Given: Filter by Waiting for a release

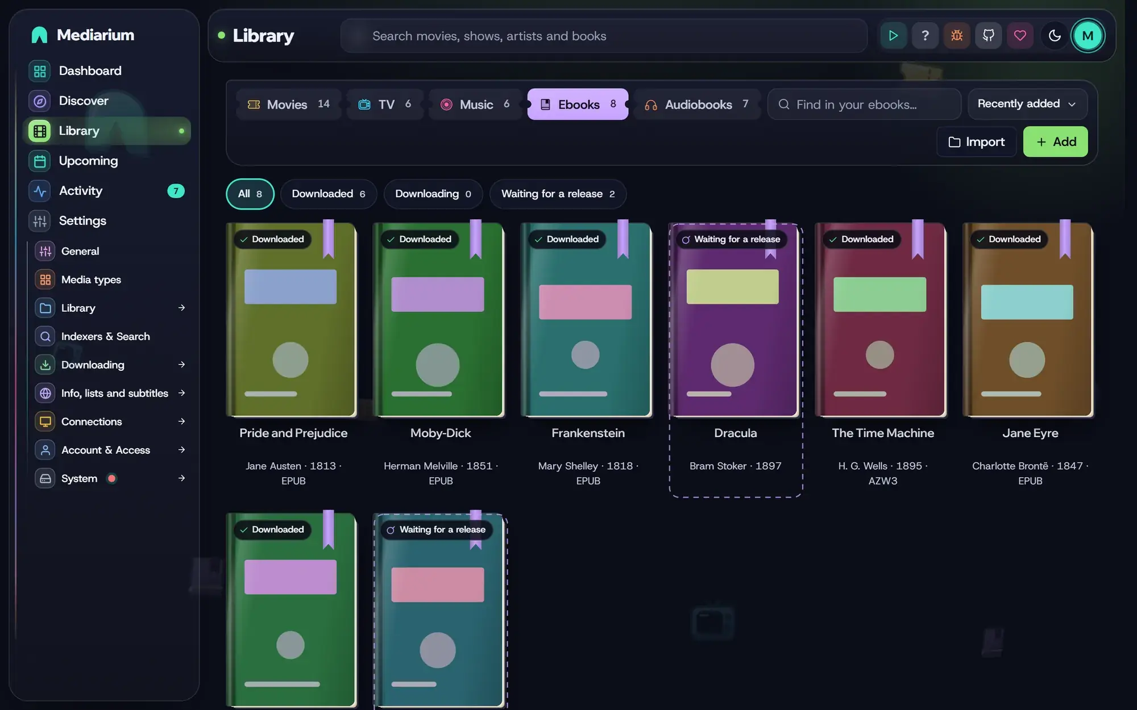Looking at the screenshot, I should 558,194.
